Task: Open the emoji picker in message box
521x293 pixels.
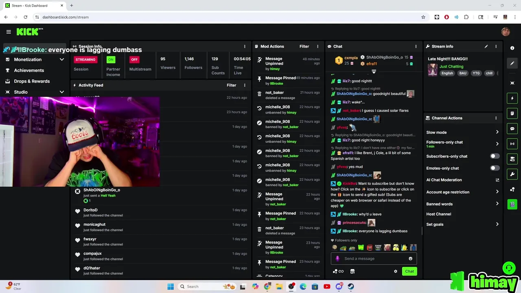Action: 410,258
